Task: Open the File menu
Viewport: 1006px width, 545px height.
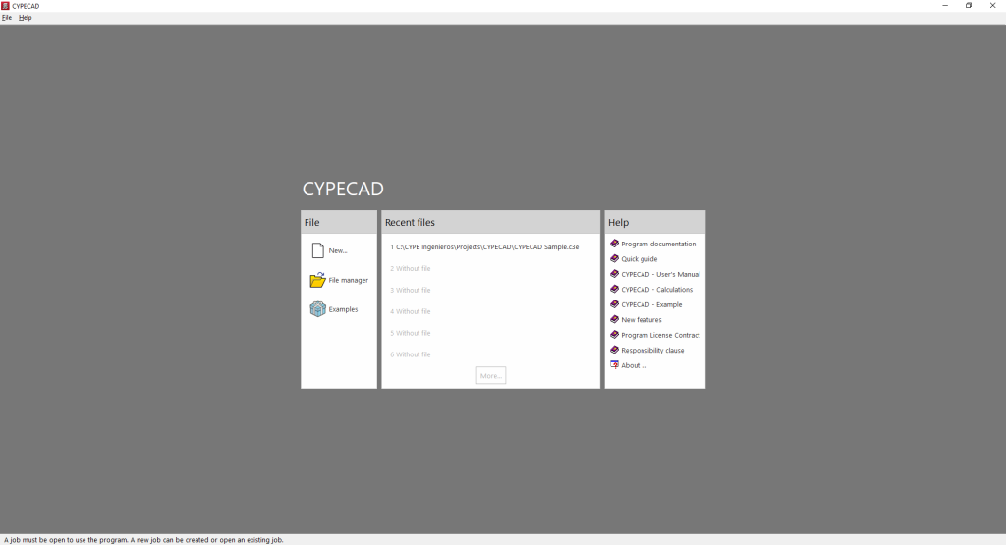Action: pos(7,18)
